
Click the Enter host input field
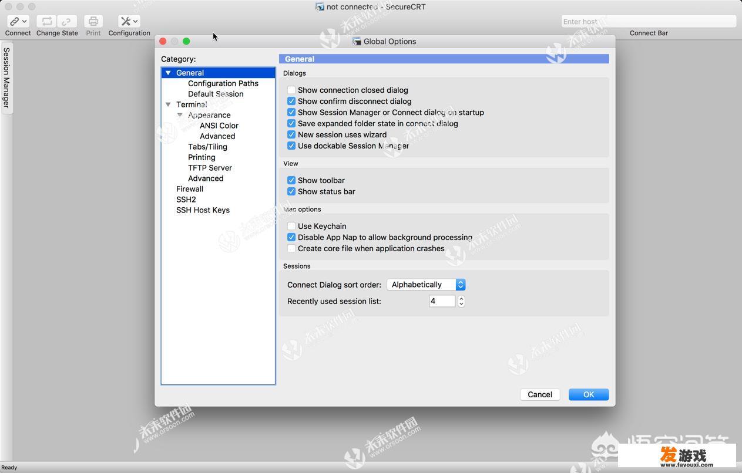[649, 22]
